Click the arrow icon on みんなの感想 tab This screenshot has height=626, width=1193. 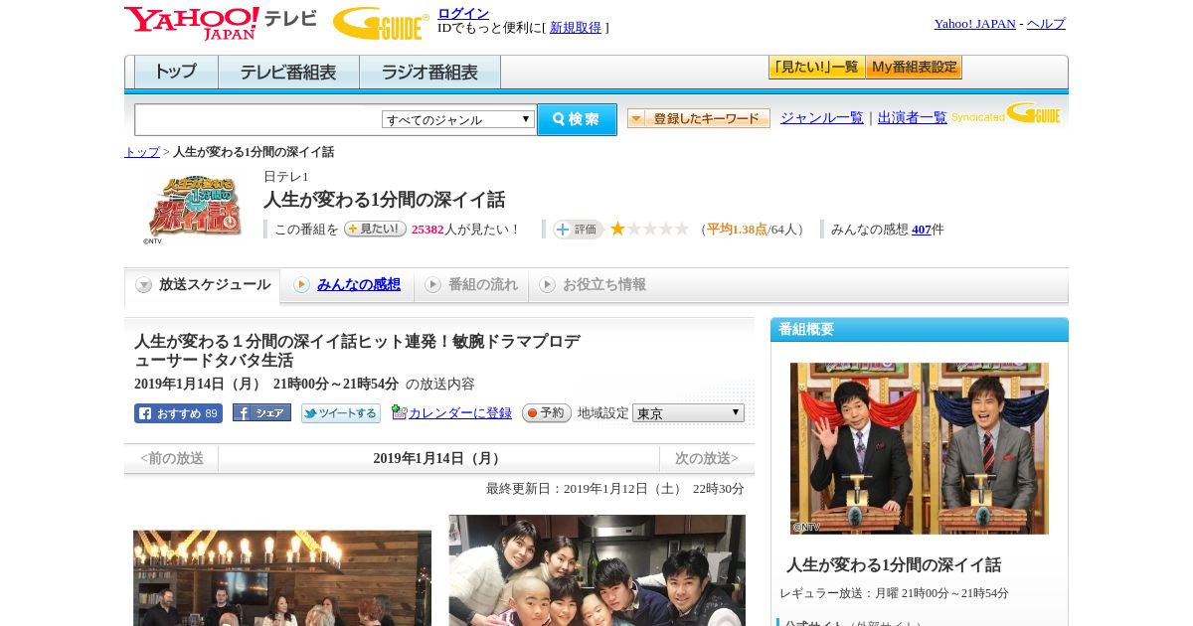[x=301, y=285]
